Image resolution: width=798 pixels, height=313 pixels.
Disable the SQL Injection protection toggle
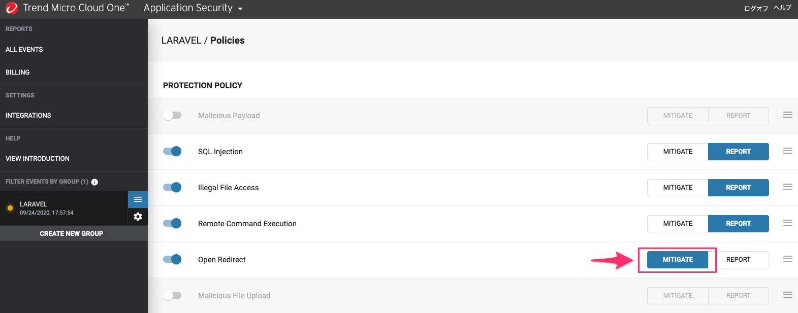172,151
